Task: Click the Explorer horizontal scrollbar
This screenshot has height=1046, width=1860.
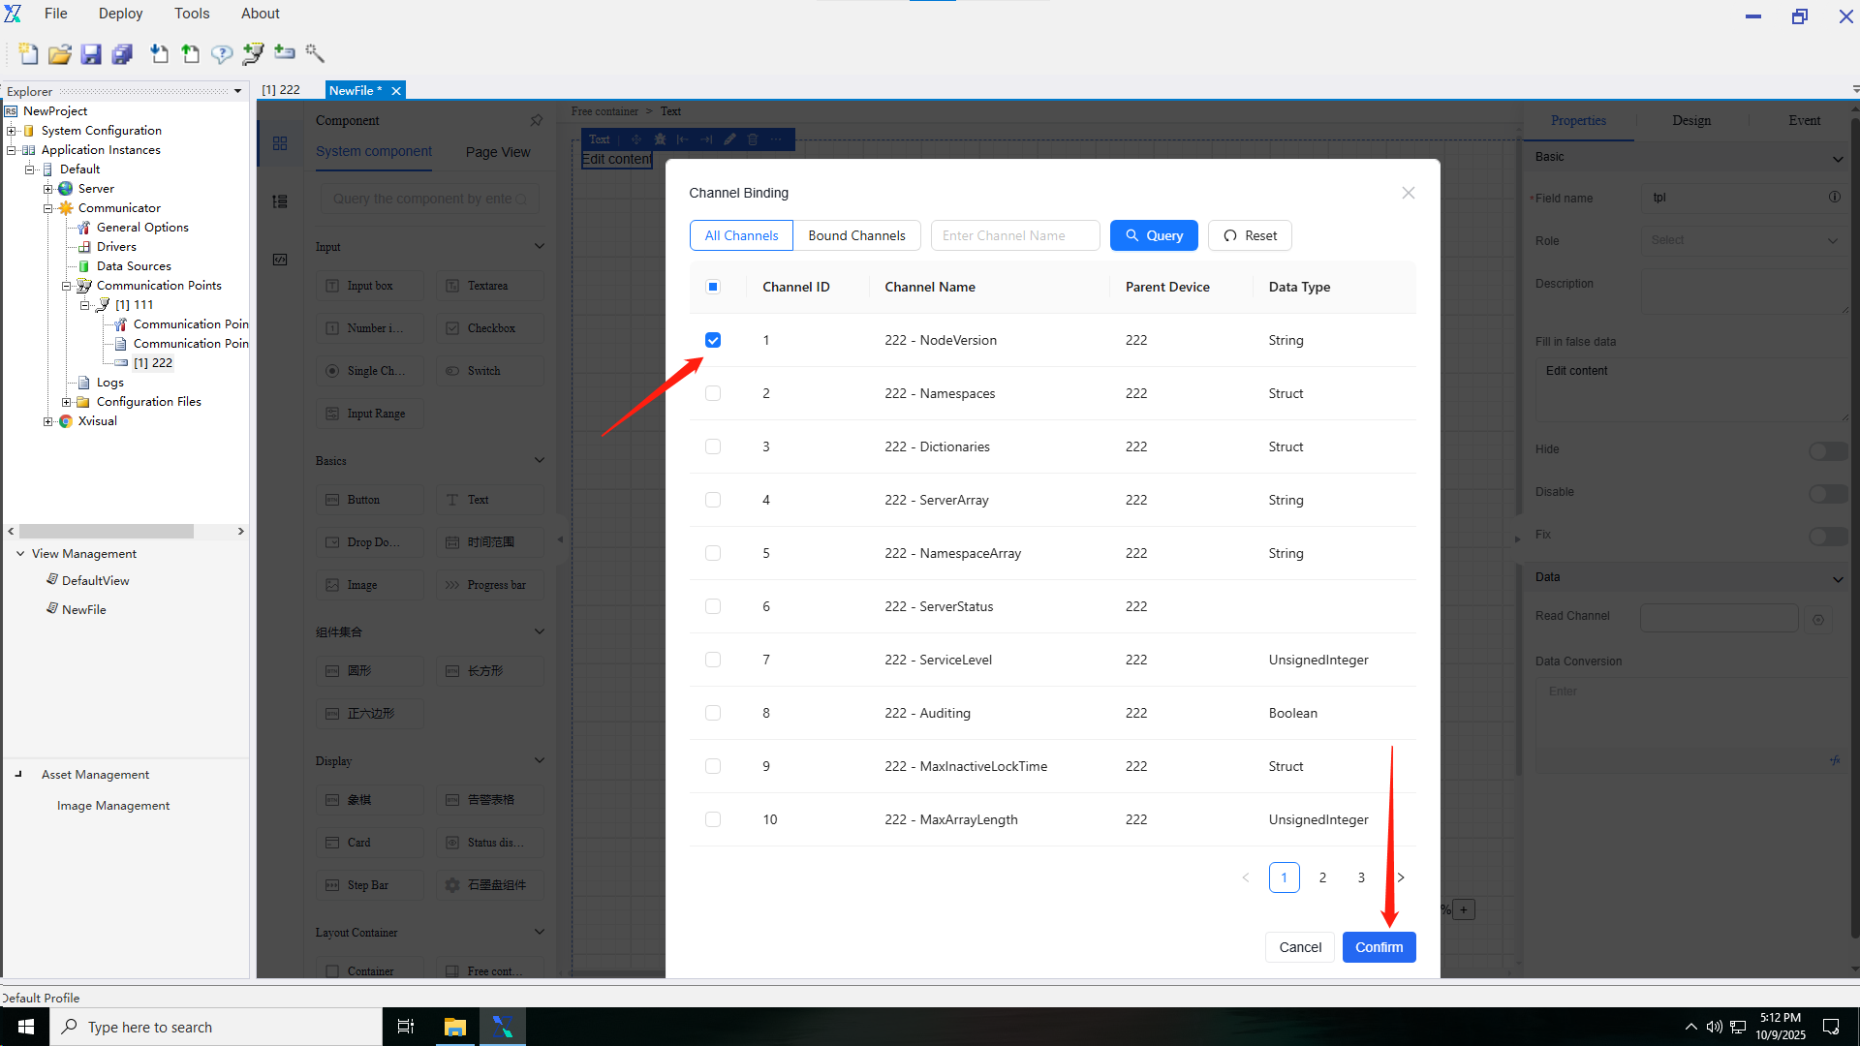Action: point(107,532)
